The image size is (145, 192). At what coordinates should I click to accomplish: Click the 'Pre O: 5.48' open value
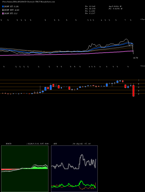tap(90, 6)
